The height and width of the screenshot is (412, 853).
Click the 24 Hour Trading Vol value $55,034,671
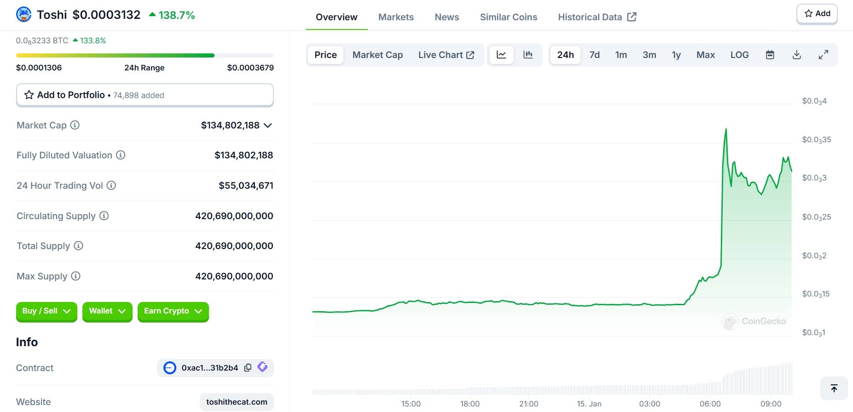point(246,186)
